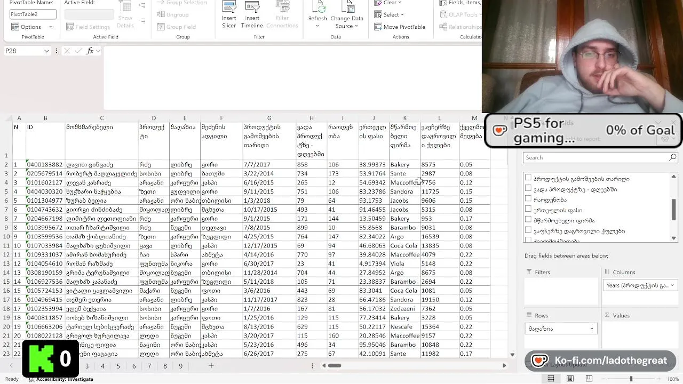Expand the Options dropdown arrow
The width and height of the screenshot is (683, 384).
point(51,27)
